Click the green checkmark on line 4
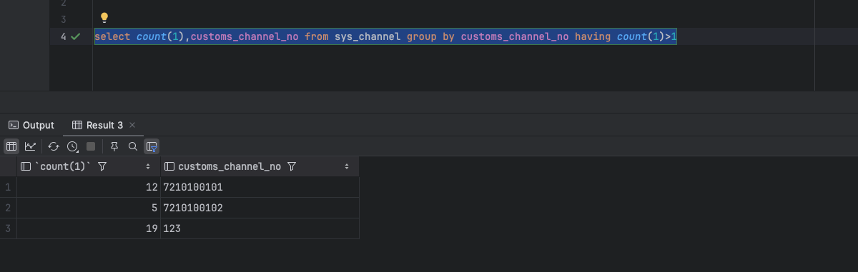The height and width of the screenshot is (272, 858). click(75, 36)
